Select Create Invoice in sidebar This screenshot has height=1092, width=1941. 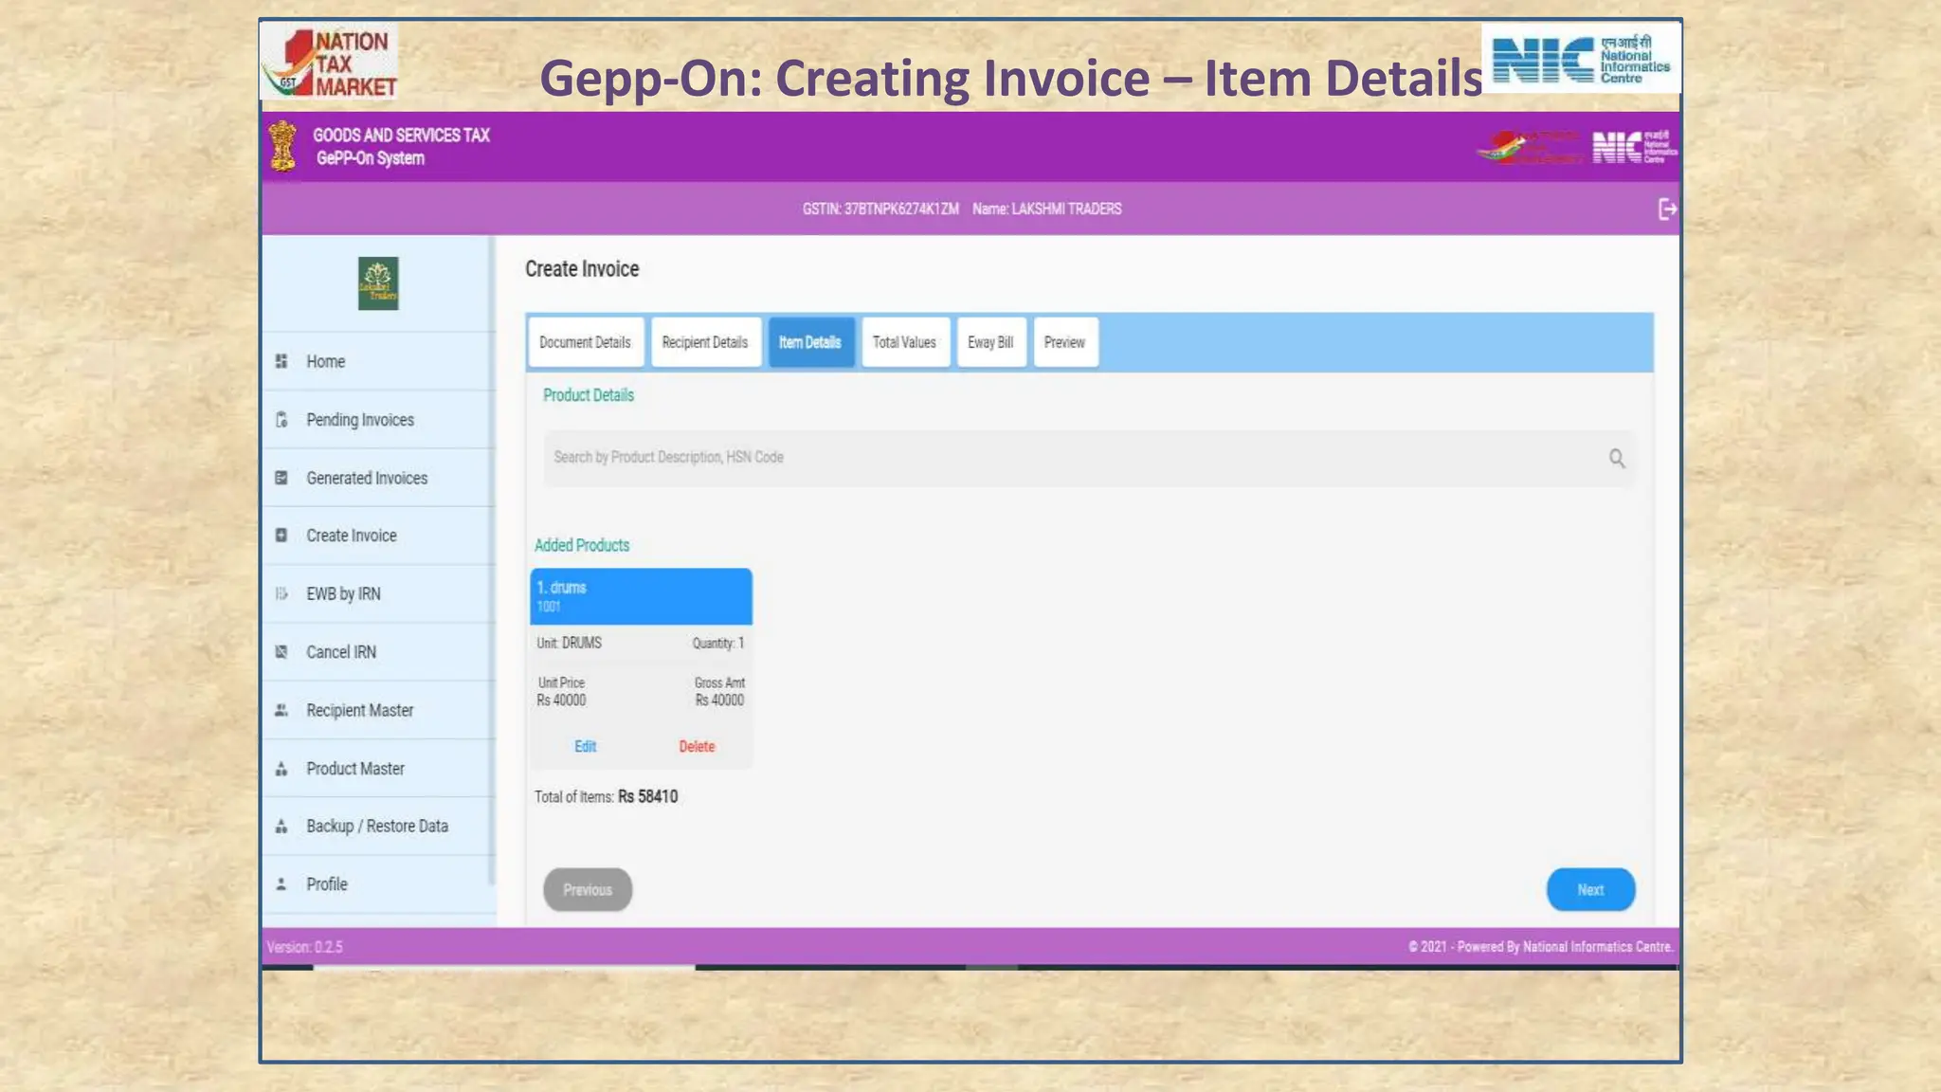tap(378, 536)
